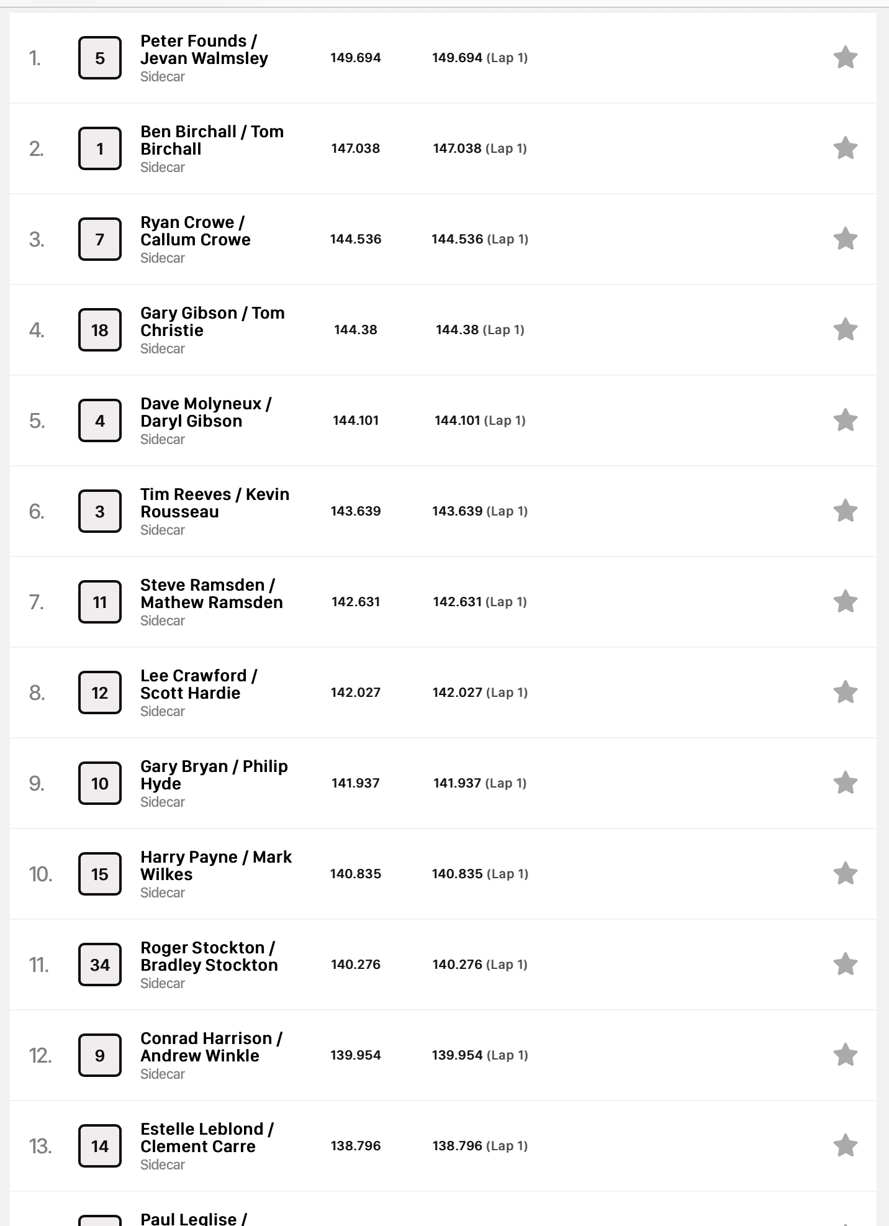Open Ben Birchall / Tom Birchall competitor name
This screenshot has width=889, height=1226.
[212, 140]
